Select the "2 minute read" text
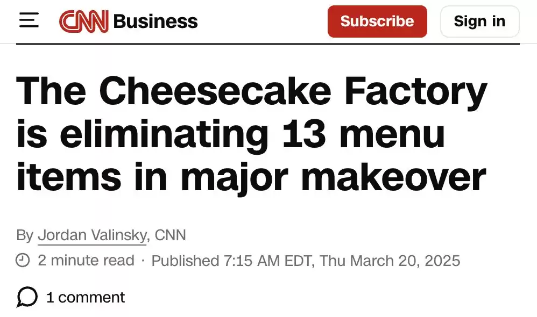The width and height of the screenshot is (537, 317). tap(86, 260)
